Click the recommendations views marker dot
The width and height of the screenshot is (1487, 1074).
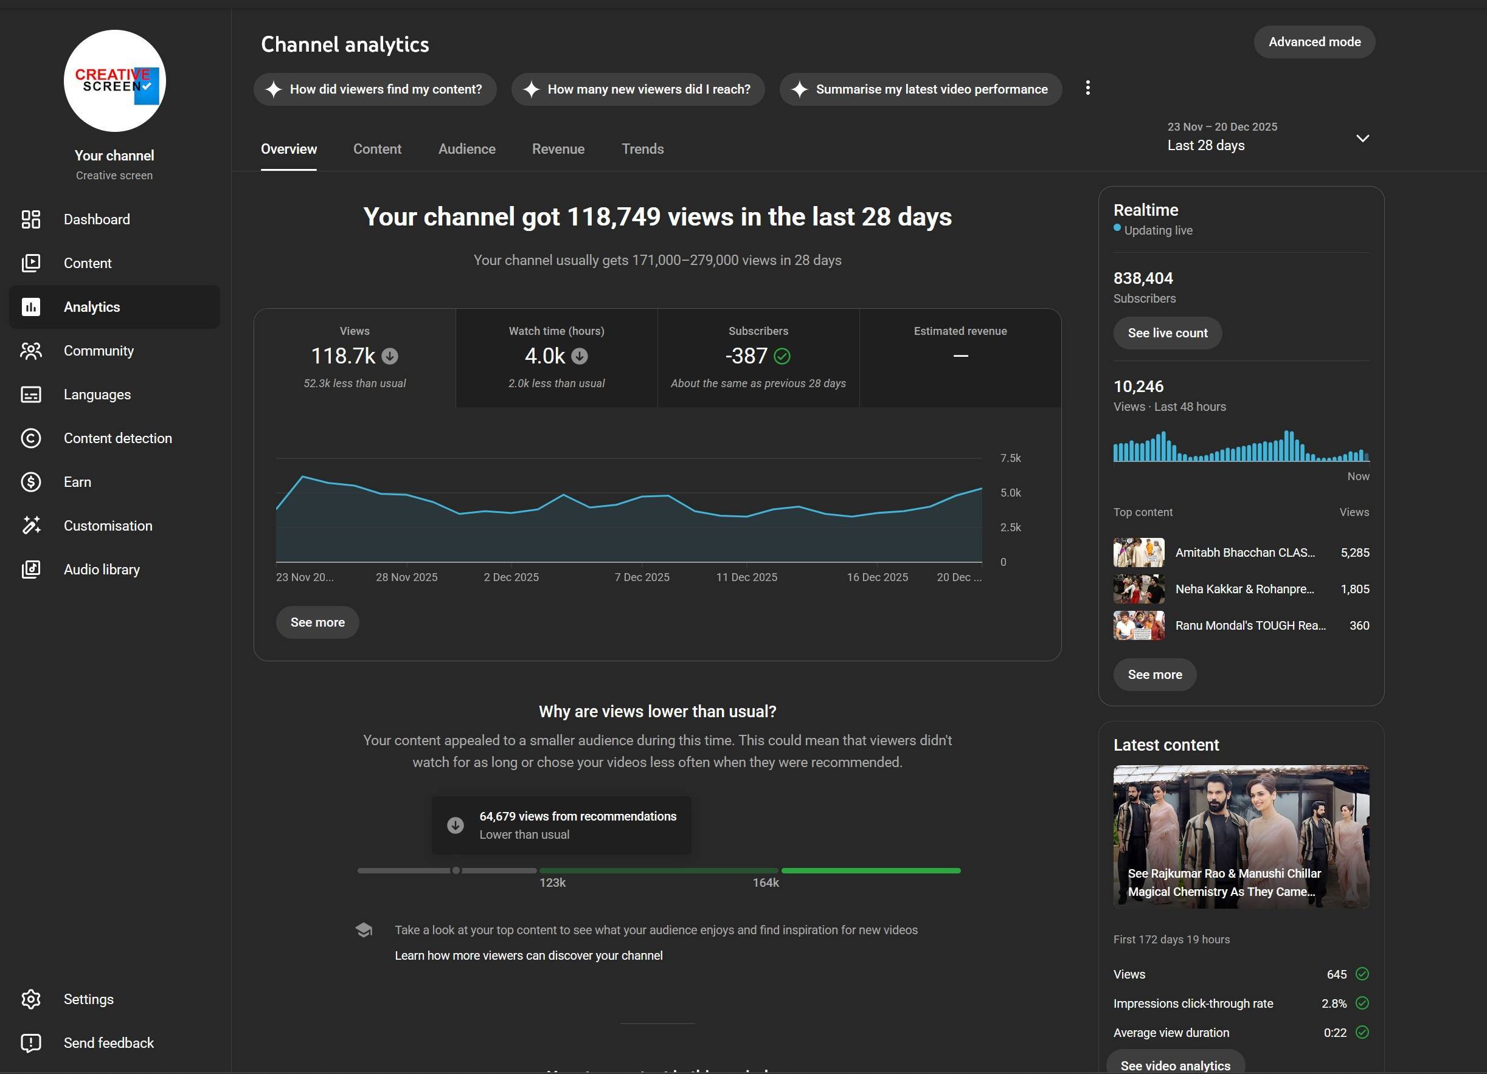click(x=456, y=871)
